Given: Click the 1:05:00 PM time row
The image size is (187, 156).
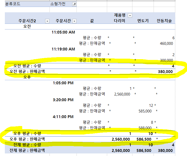Looking at the screenshot, I should 63,83.
